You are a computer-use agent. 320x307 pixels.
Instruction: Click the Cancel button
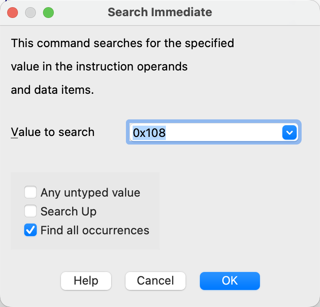pyautogui.click(x=155, y=281)
